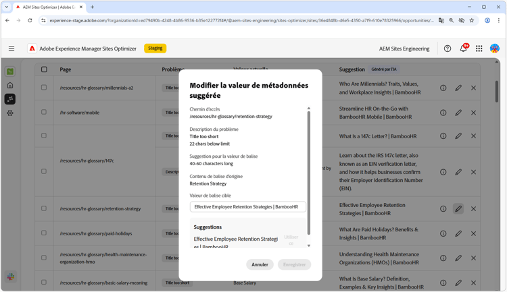Edit the BambooHR Mobile suggestion

(x=458, y=113)
